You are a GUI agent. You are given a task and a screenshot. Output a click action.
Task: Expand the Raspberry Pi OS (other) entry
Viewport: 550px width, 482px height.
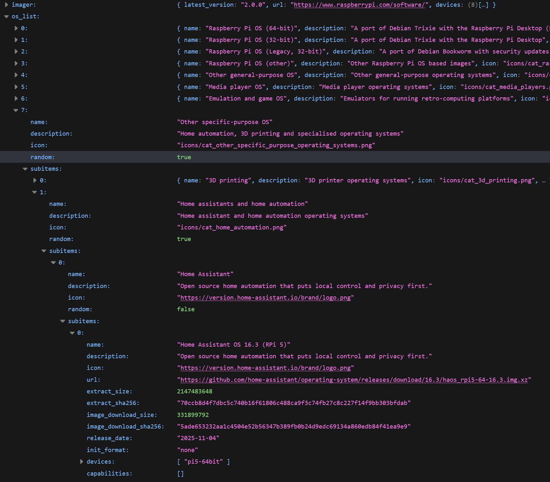(x=16, y=63)
